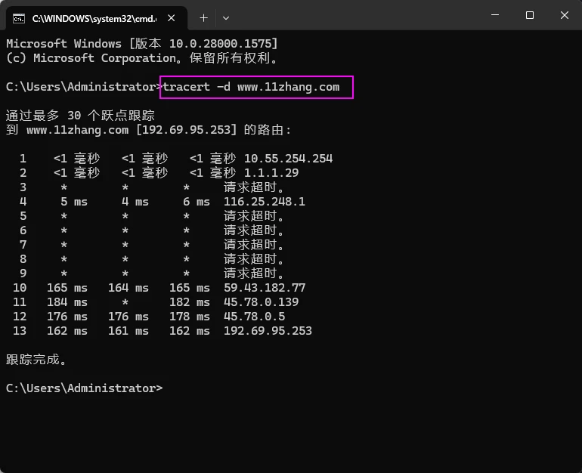Minimize the terminal window
The image size is (582, 473).
tap(495, 15)
